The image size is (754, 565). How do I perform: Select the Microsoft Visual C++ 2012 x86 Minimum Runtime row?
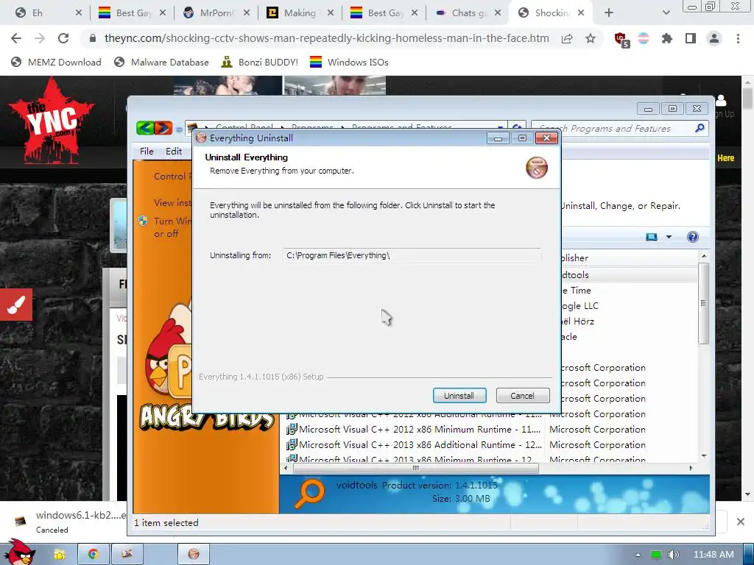coord(419,430)
